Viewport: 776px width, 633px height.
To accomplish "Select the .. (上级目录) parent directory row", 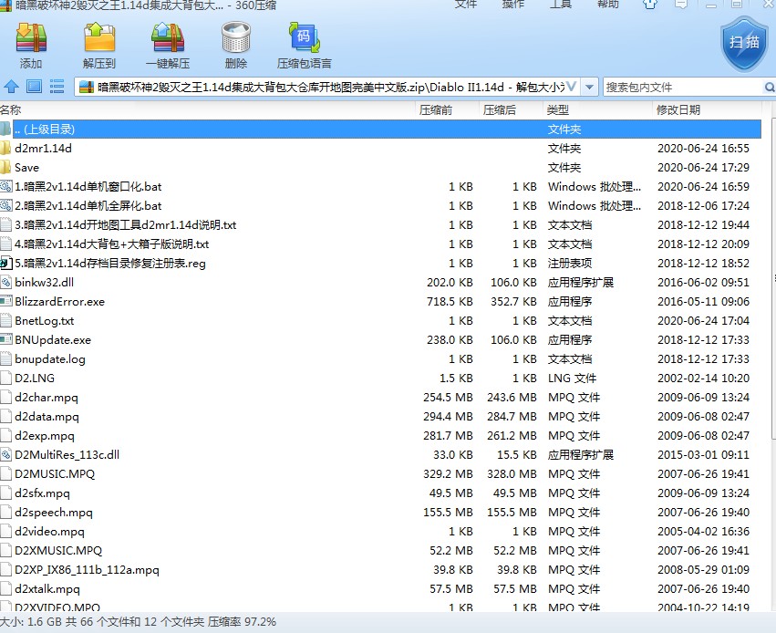I will coord(44,129).
